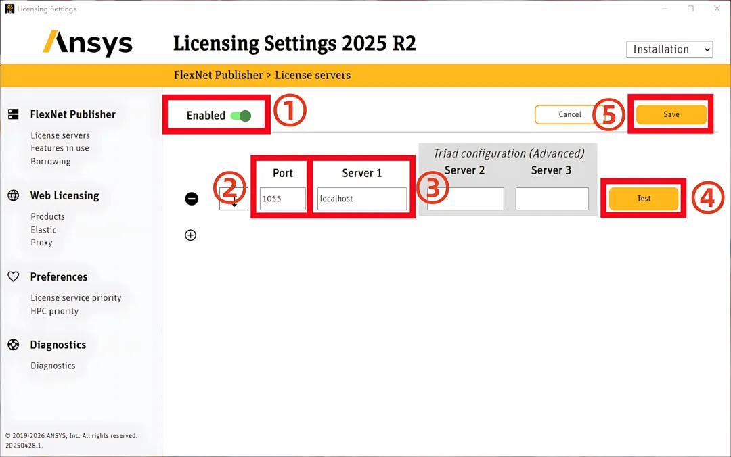Click the move-down arrow box beside Port

click(234, 199)
